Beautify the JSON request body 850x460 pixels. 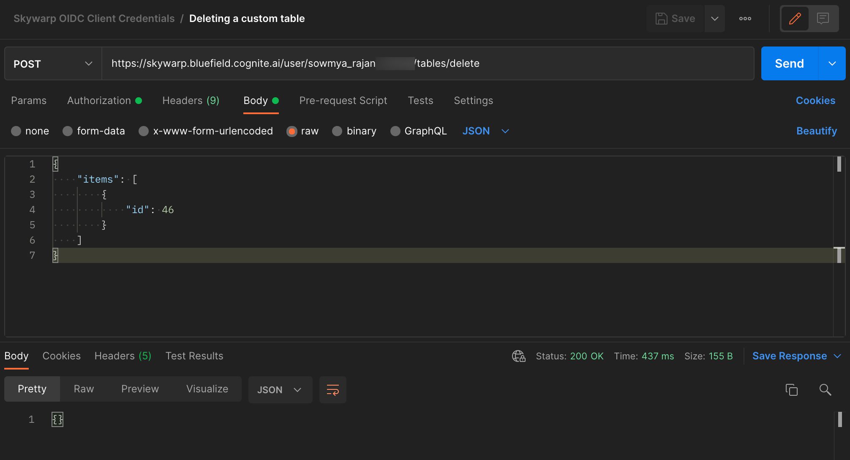[817, 131]
